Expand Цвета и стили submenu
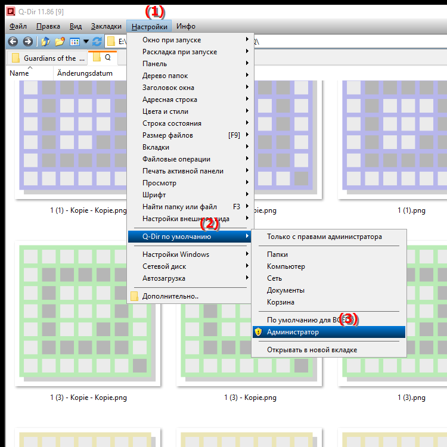447x447 pixels. point(190,111)
